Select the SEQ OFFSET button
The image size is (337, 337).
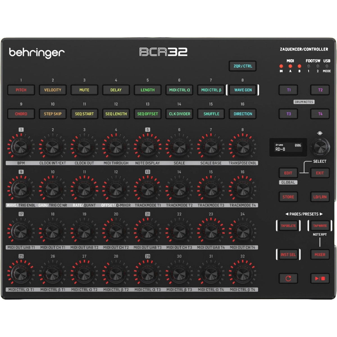[x=147, y=114]
